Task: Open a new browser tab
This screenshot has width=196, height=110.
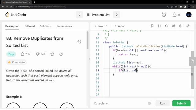Action: [34, 2]
